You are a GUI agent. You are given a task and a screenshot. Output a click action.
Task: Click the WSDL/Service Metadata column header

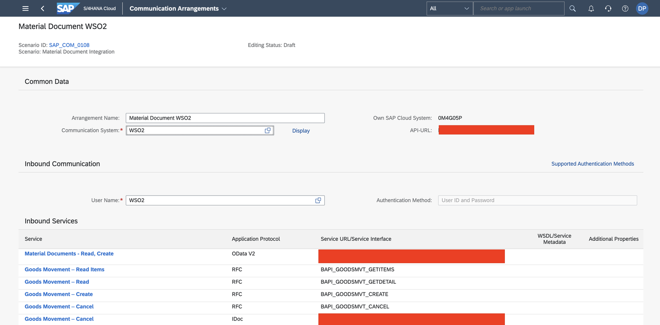click(x=554, y=239)
